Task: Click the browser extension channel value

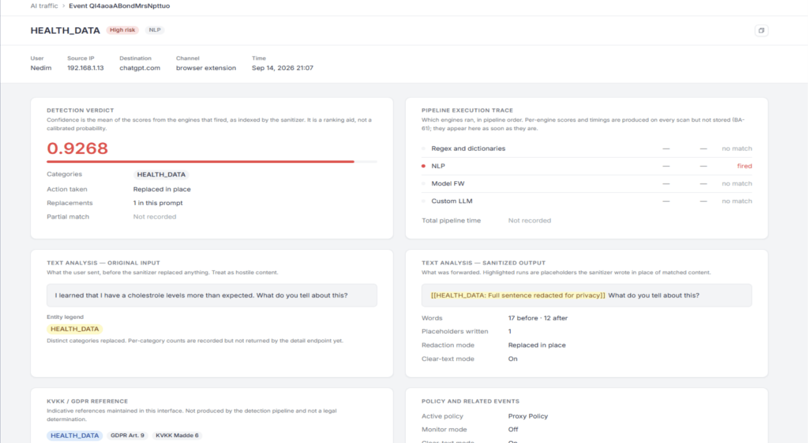Action: (206, 68)
